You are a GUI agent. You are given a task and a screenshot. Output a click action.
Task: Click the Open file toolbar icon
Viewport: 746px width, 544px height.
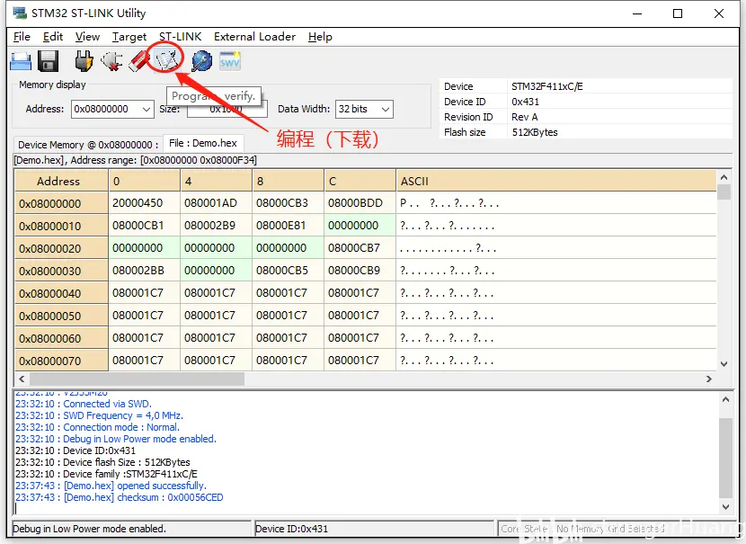pyautogui.click(x=21, y=61)
